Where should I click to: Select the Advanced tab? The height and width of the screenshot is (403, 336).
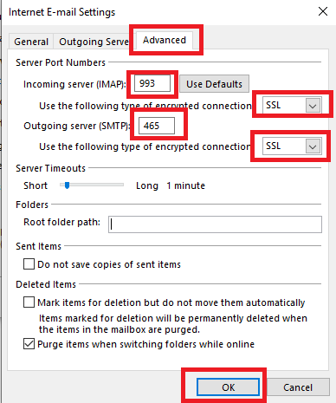pyautogui.click(x=165, y=40)
